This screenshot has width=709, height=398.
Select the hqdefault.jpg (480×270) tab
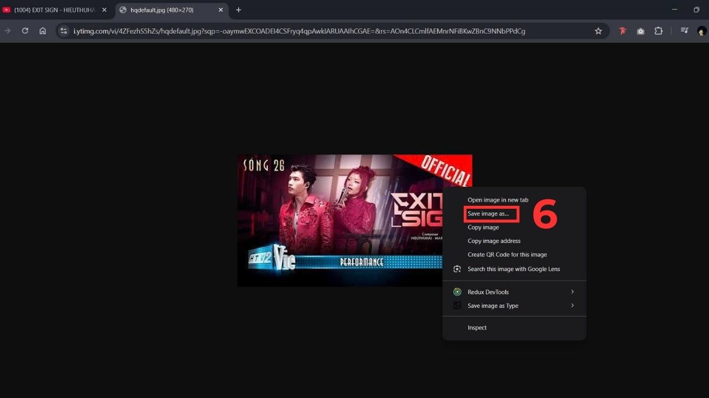[171, 10]
